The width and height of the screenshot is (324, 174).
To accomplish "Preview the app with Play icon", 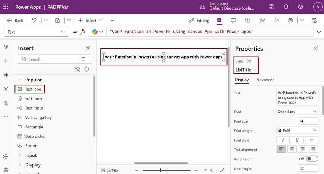I will pos(276,20).
